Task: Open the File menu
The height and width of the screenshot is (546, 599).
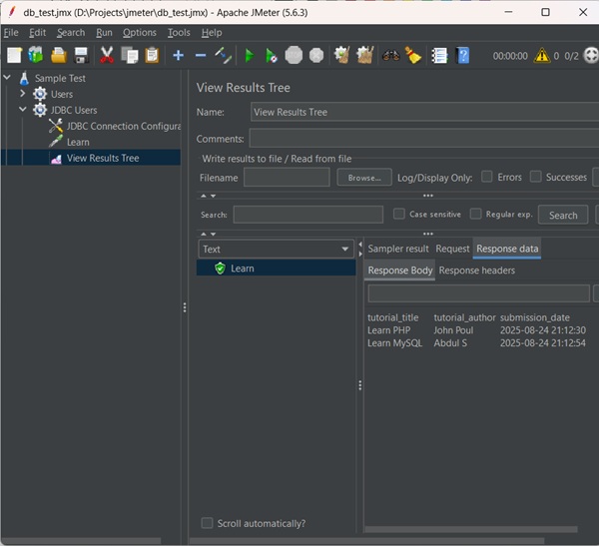Action: (11, 33)
